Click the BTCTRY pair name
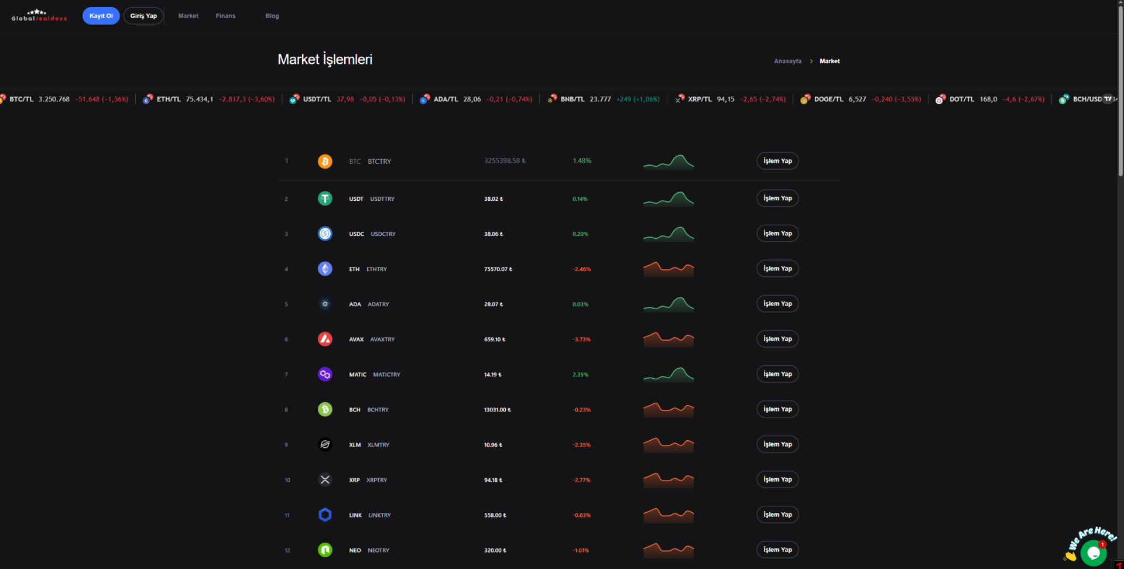The width and height of the screenshot is (1124, 569). pos(379,162)
